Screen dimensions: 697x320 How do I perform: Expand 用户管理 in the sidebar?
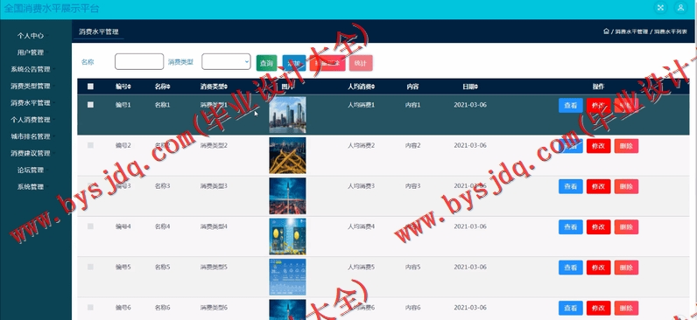31,52
